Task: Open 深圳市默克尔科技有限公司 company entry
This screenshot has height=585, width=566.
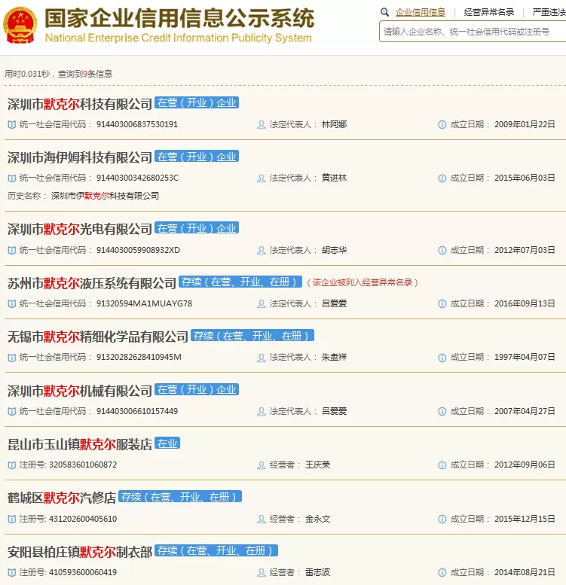Action: pyautogui.click(x=80, y=104)
